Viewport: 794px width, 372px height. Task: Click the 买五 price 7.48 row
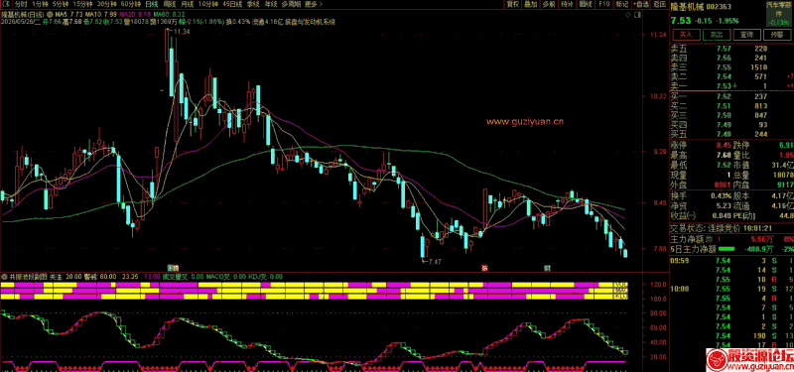(731, 134)
